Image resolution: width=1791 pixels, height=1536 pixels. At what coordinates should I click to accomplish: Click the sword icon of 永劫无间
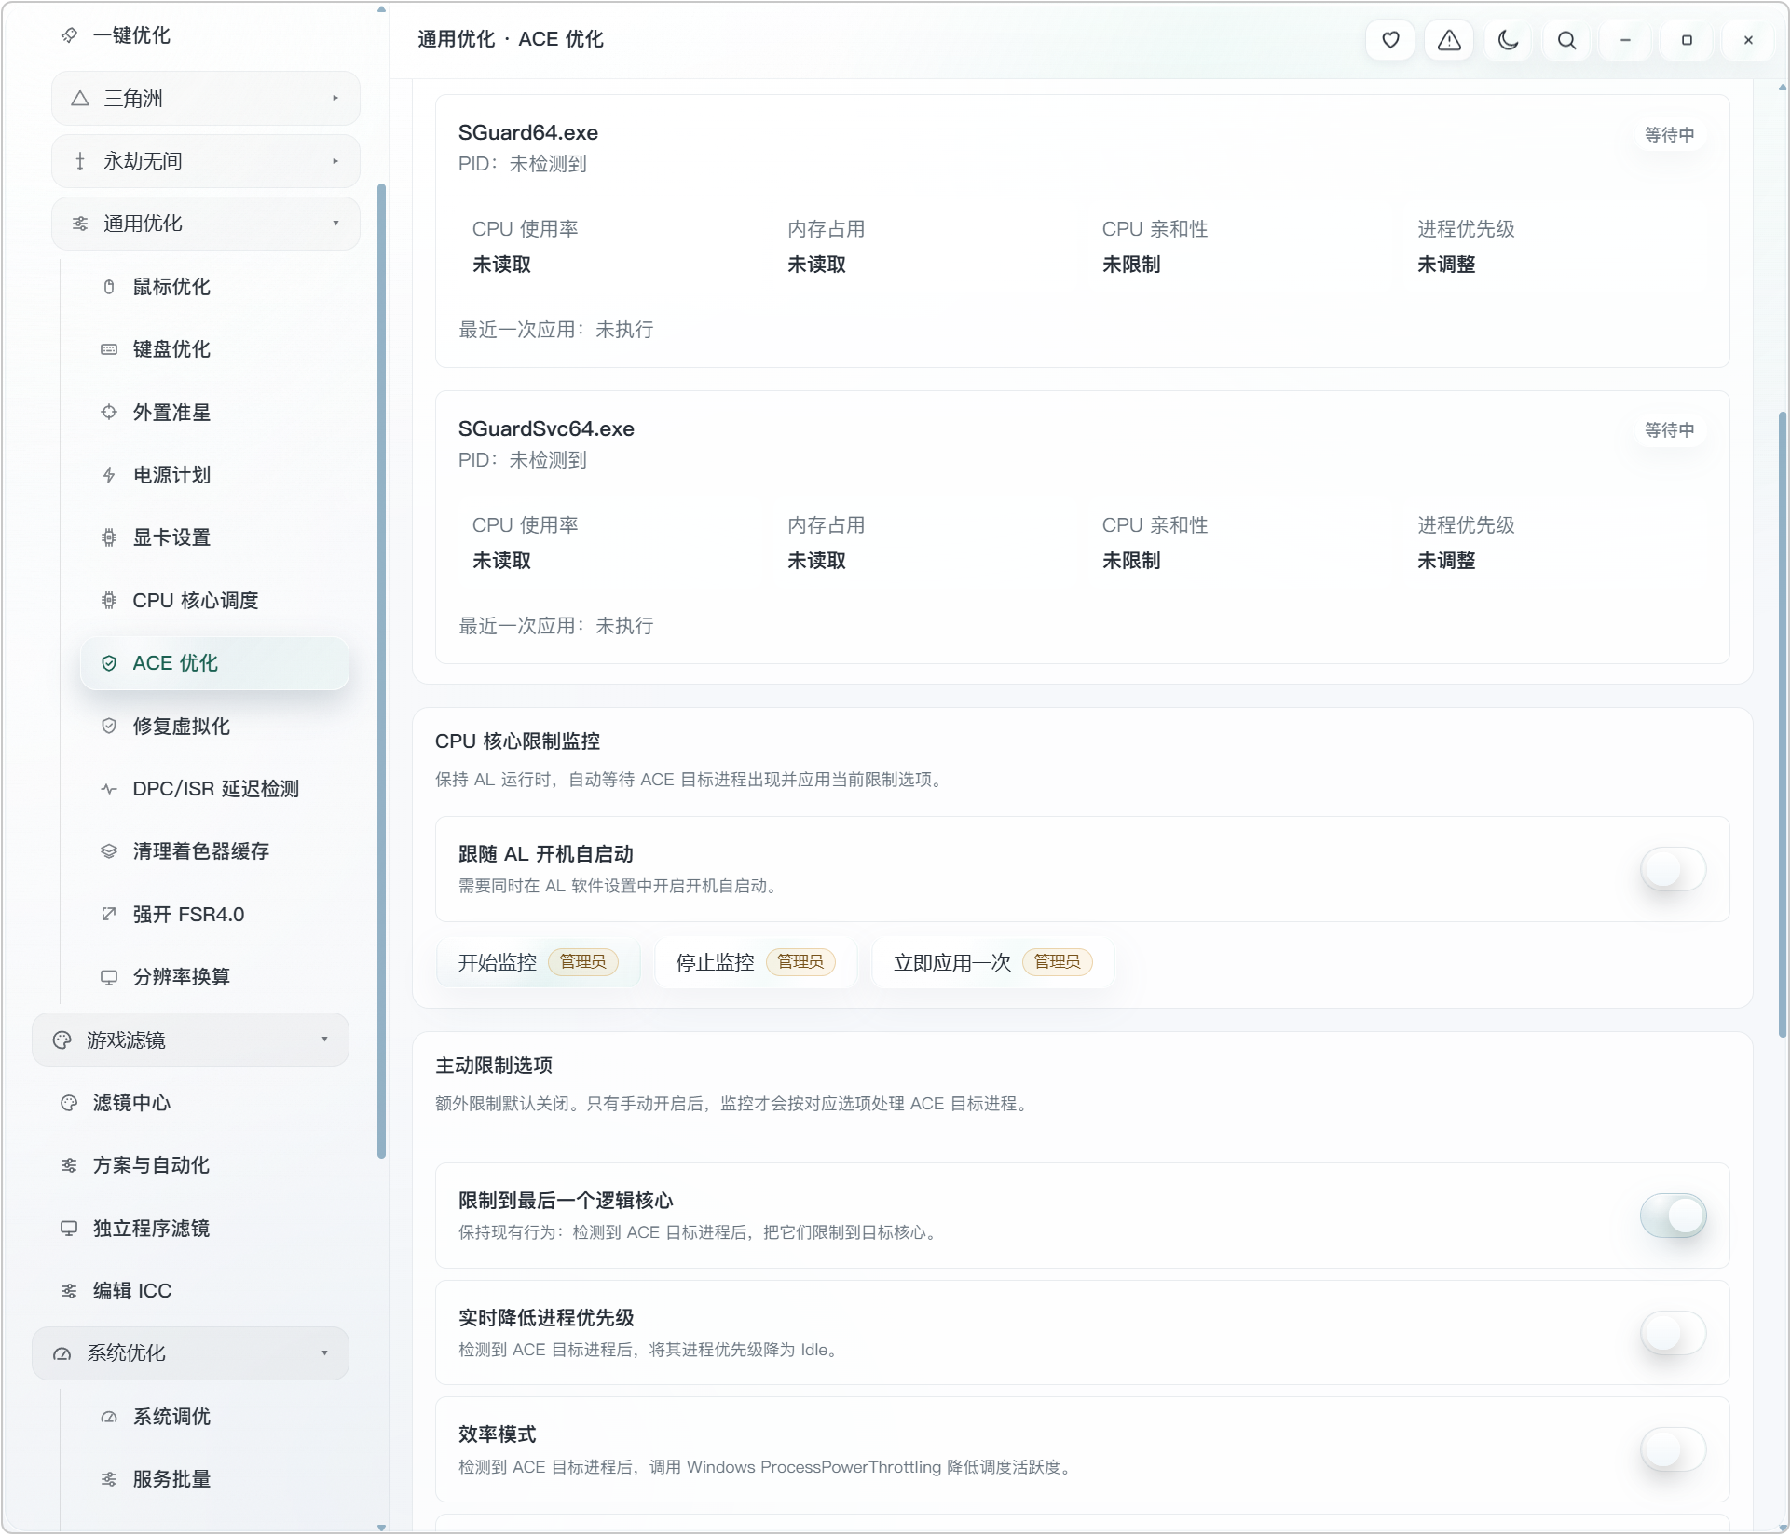pyautogui.click(x=80, y=161)
